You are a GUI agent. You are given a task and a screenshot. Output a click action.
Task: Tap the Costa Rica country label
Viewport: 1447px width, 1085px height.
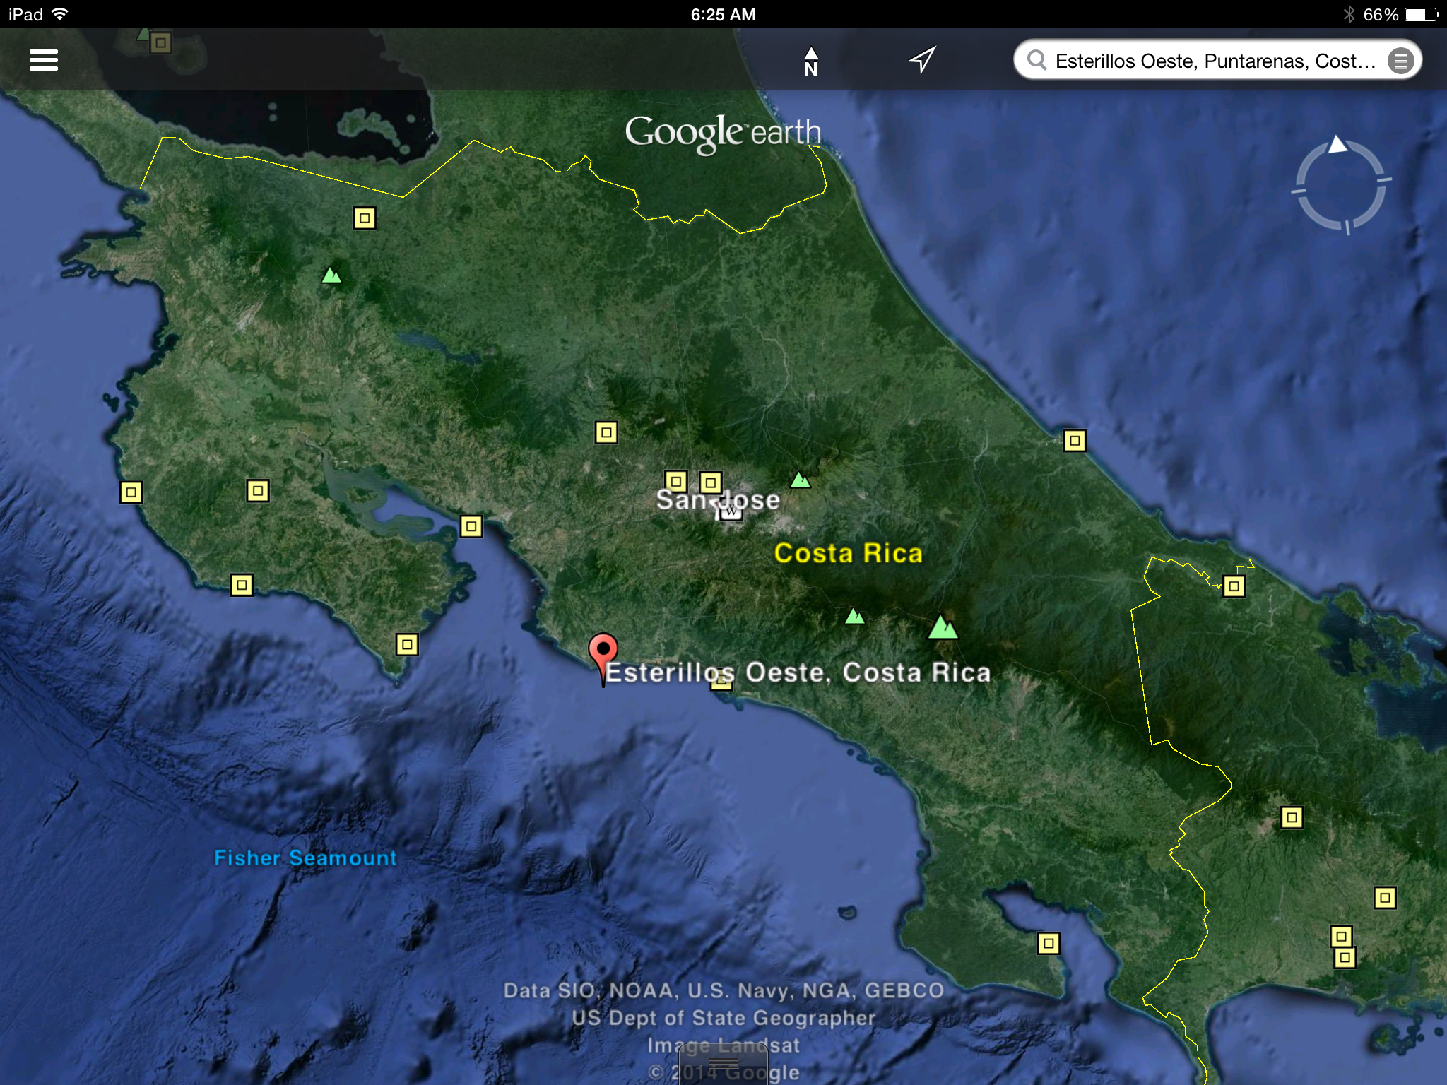[848, 553]
